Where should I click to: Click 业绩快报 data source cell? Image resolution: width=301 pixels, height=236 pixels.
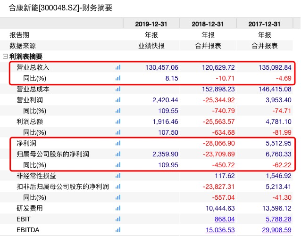pos(151,46)
